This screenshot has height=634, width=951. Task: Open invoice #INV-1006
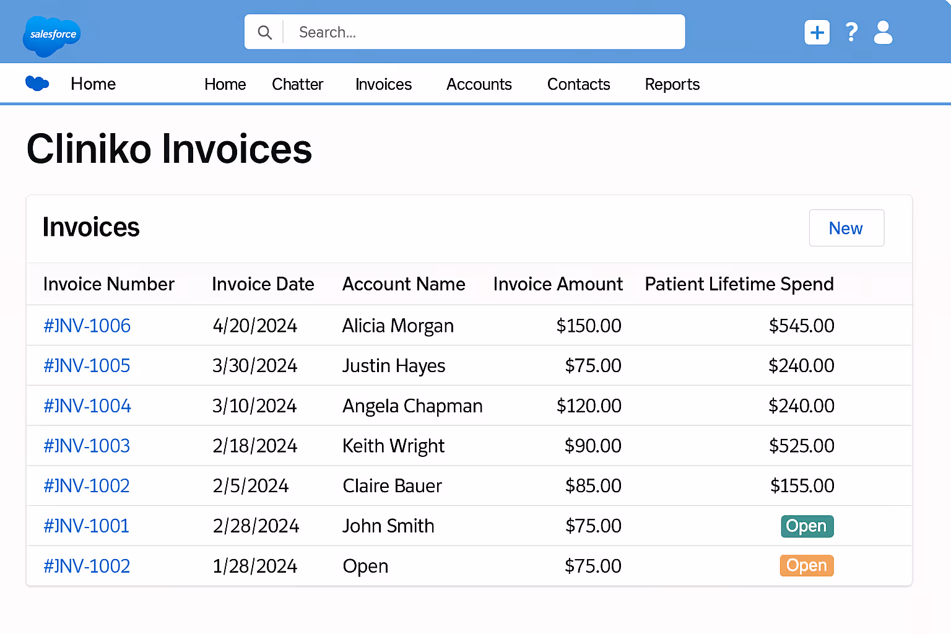[87, 326]
